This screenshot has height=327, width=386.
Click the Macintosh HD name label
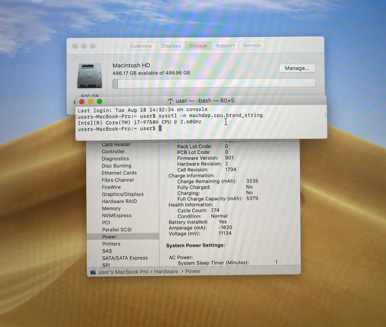coord(131,65)
